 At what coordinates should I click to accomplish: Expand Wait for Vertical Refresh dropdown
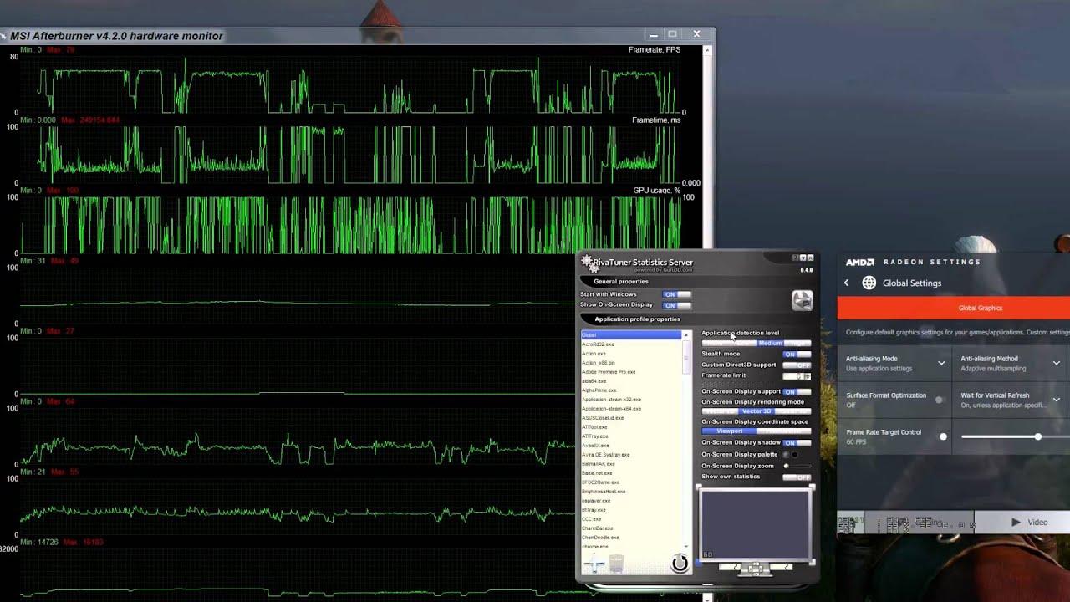pos(1057,400)
